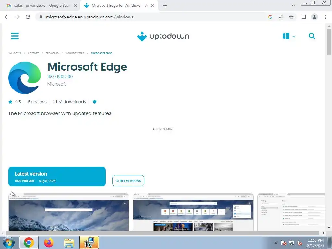Click the horizontal scrollbar right arrow
This screenshot has height=249, width=332.
tap(324, 233)
